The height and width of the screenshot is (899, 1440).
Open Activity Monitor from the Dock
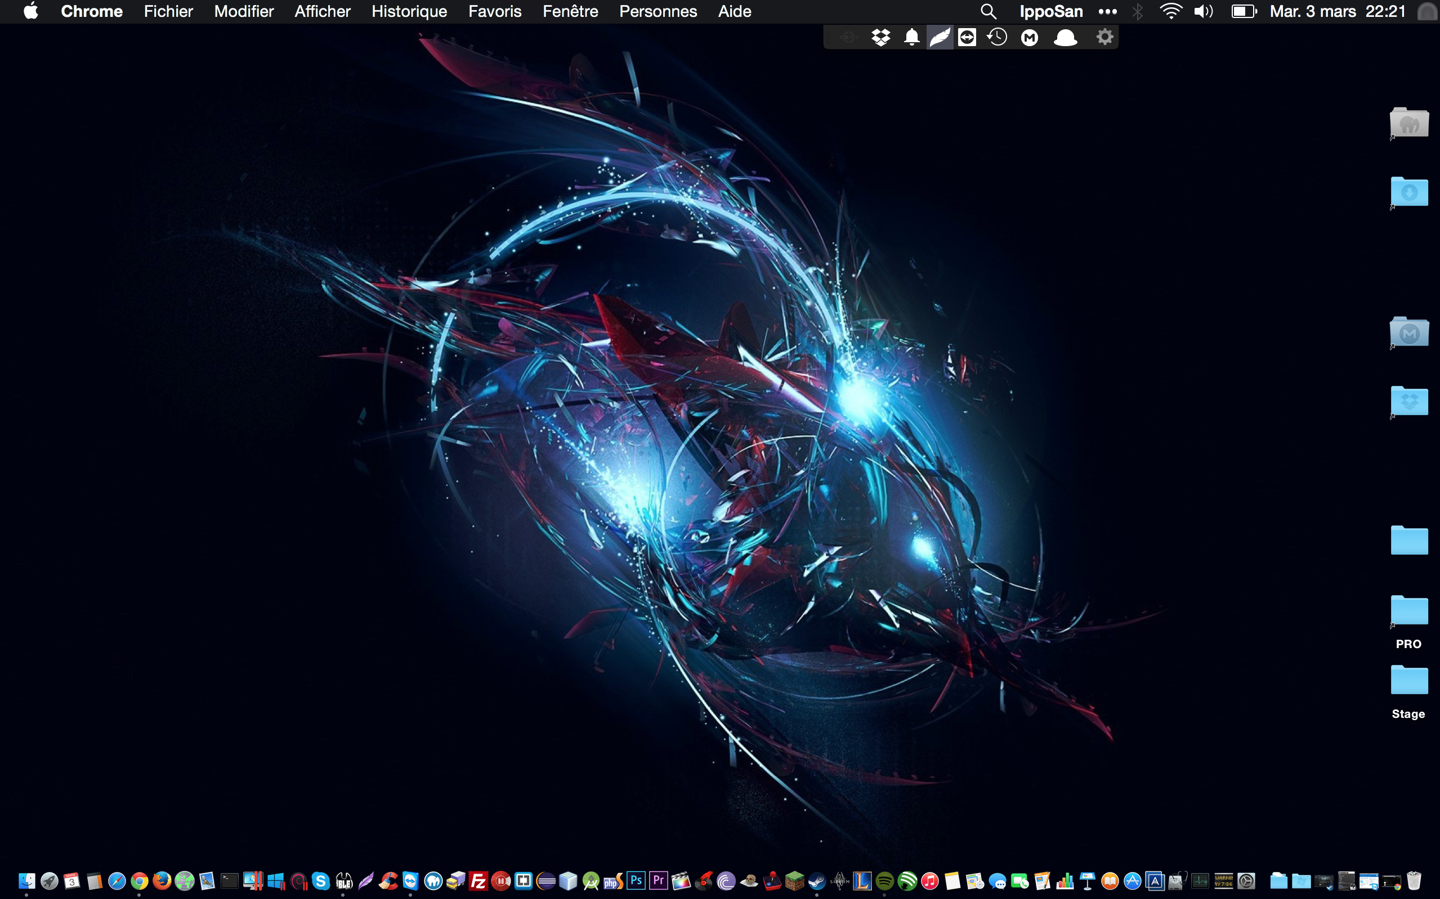1200,881
